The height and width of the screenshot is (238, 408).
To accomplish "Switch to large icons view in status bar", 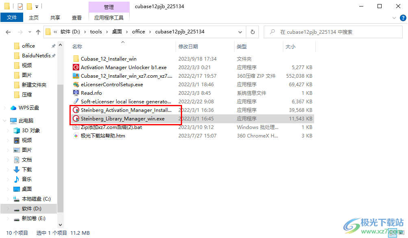I will tap(401, 232).
